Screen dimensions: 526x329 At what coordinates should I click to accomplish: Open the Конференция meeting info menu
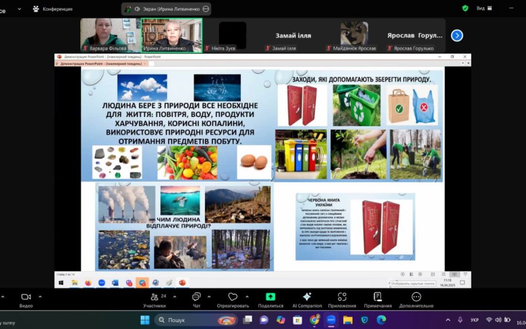[x=53, y=9]
